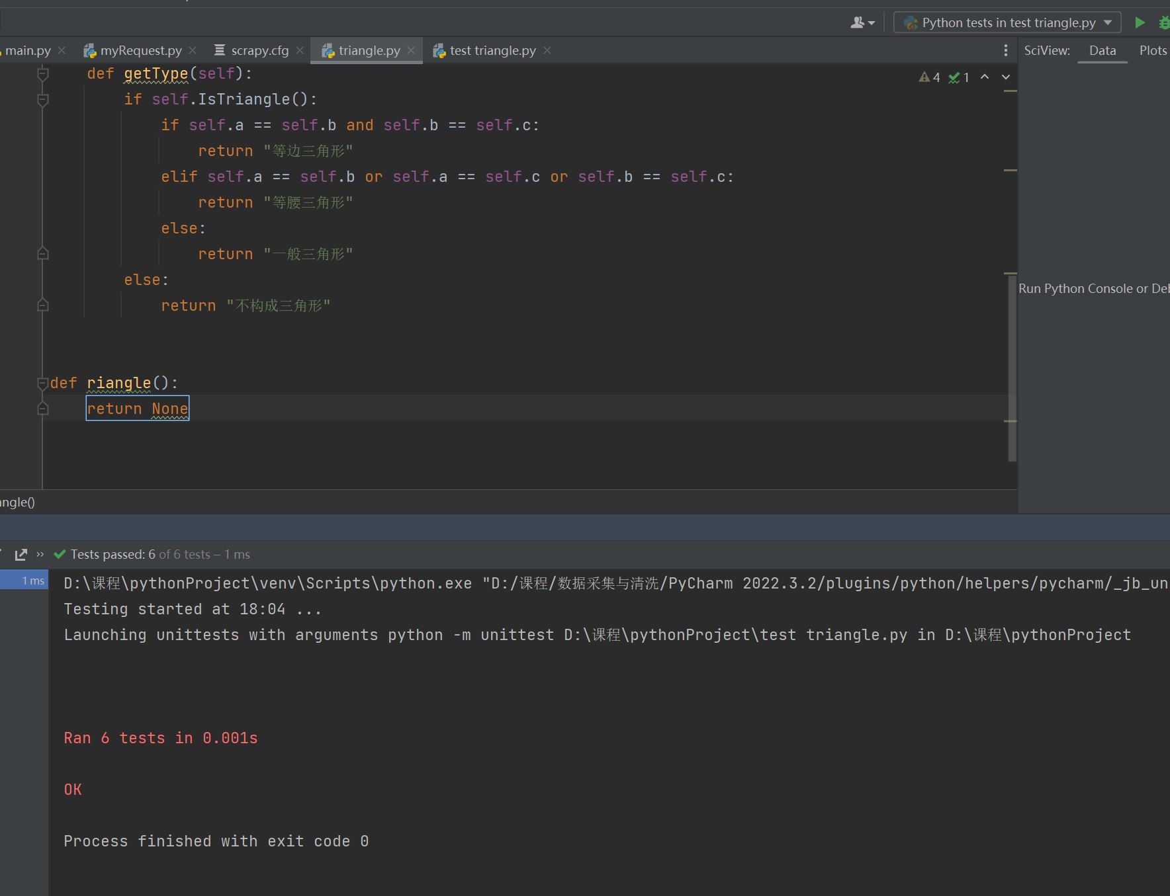Screen dimensions: 1170x896
Task: Click the warnings indicator showing 4
Action: pos(930,77)
